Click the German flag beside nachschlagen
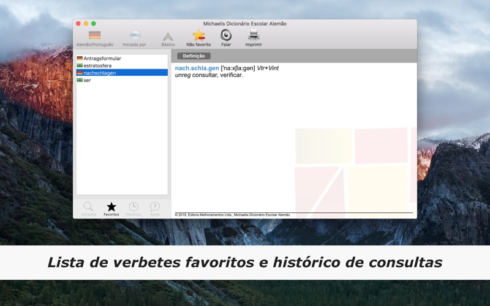Screen dimensions: 490x306 point(80,73)
